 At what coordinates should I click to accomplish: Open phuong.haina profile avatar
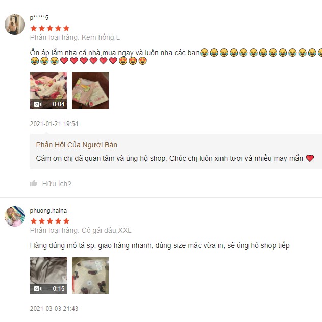coord(15,216)
